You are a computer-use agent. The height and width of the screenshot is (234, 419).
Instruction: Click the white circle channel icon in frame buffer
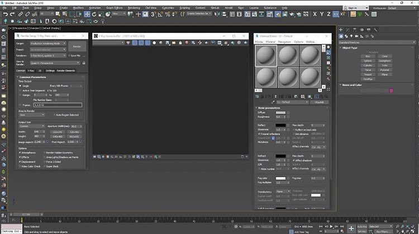pos(154,43)
